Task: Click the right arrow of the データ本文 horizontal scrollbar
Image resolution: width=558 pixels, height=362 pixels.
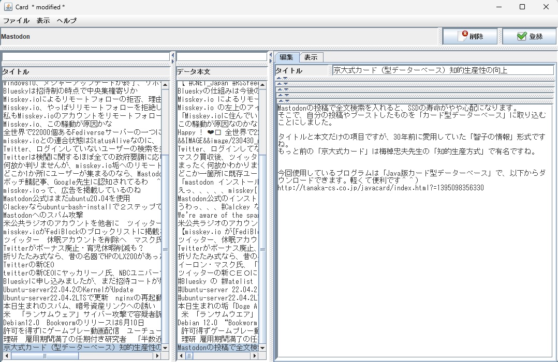Action: pyautogui.click(x=255, y=356)
